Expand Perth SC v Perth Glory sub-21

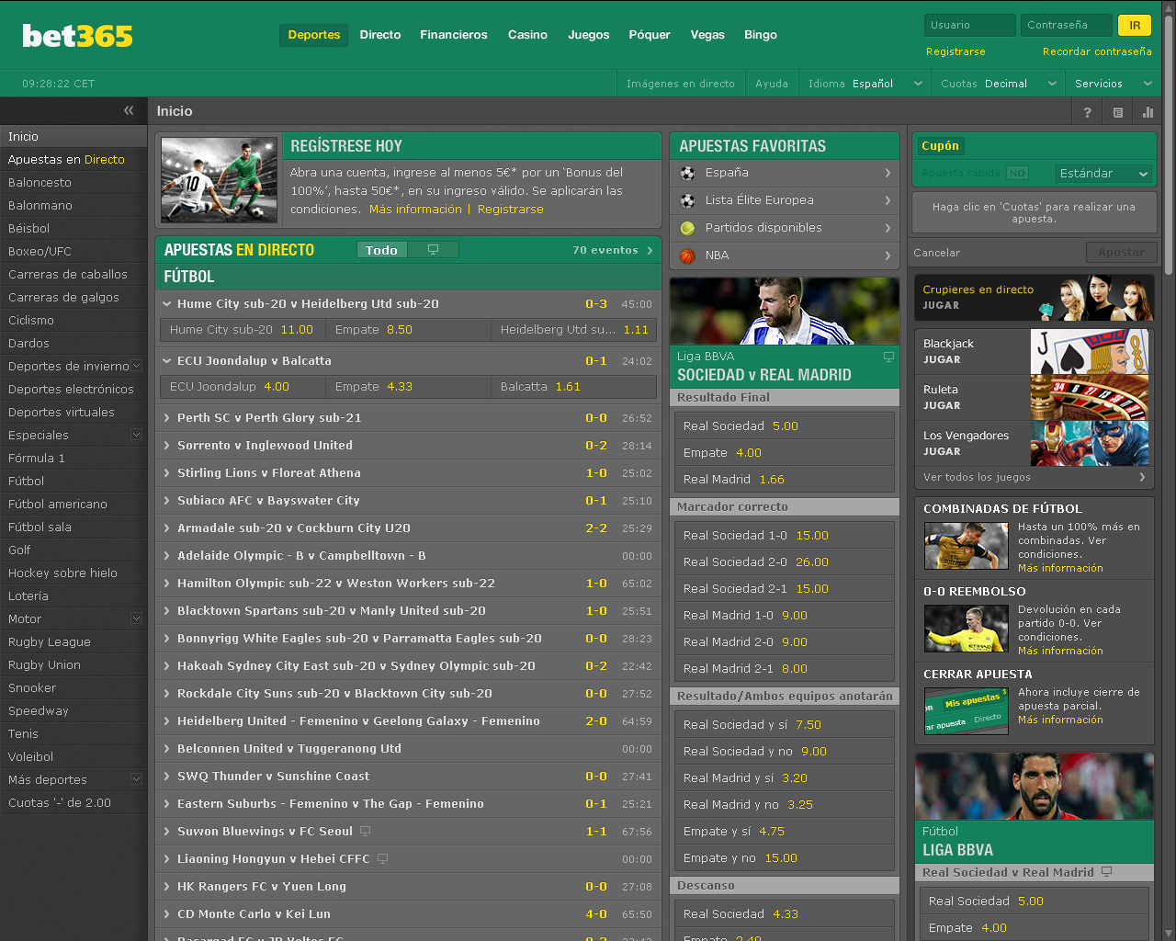(x=166, y=417)
